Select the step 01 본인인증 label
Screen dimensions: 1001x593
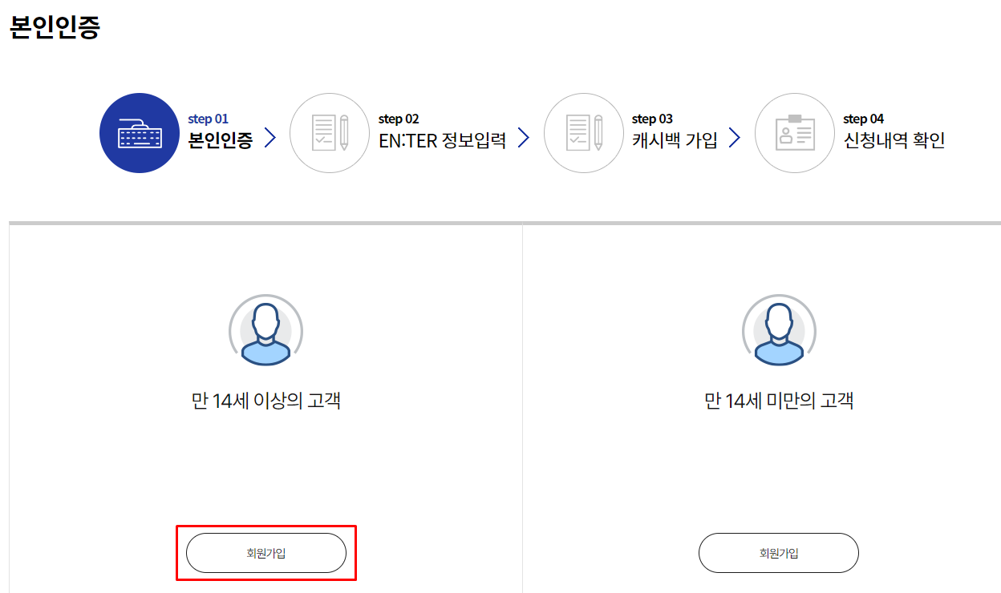[x=221, y=131]
